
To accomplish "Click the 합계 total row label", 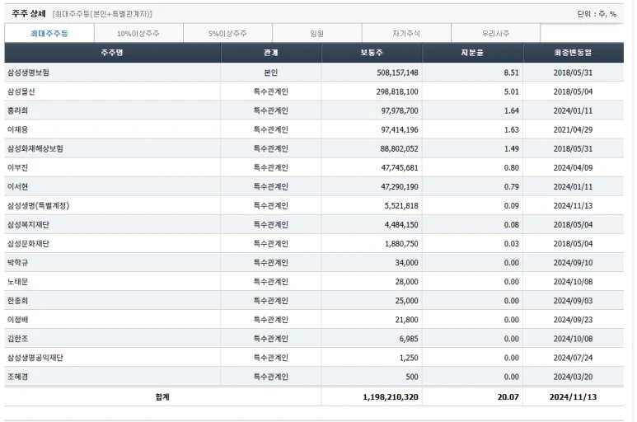I will pos(162,396).
